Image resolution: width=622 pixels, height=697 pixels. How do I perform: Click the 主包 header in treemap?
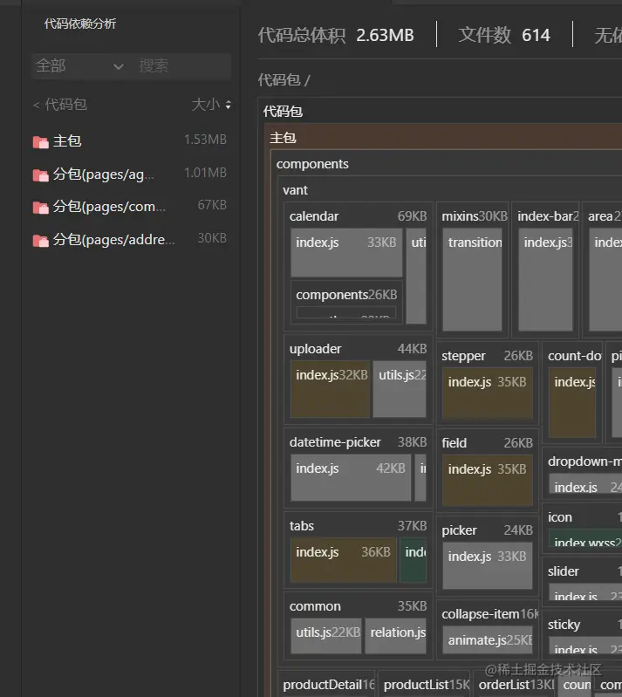point(283,138)
